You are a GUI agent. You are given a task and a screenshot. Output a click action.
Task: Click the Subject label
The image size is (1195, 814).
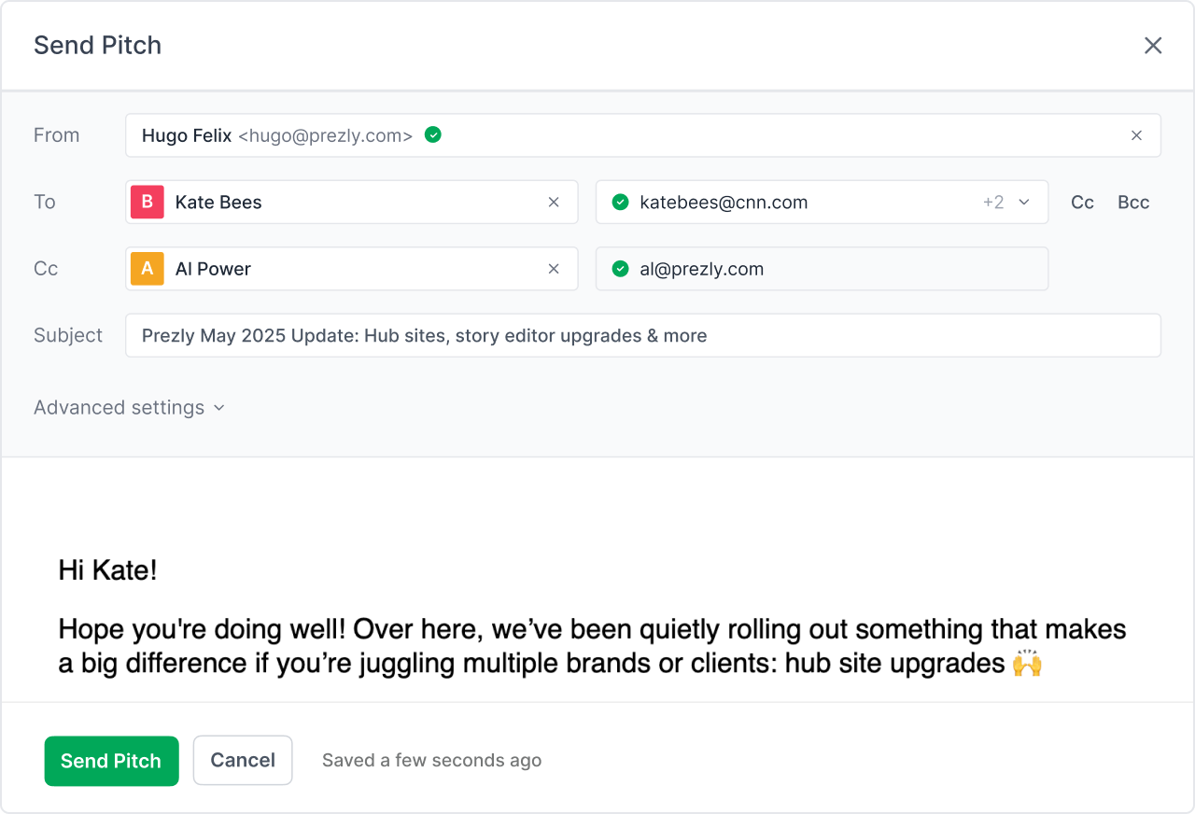pyautogui.click(x=68, y=336)
